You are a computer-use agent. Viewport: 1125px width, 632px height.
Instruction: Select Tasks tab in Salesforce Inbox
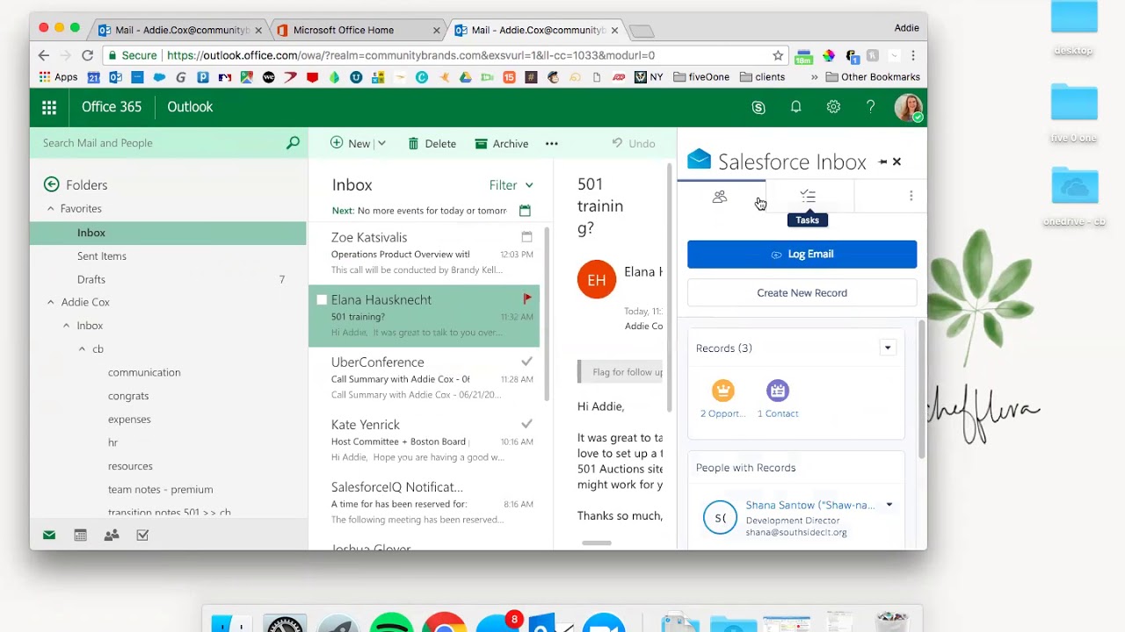click(x=808, y=197)
